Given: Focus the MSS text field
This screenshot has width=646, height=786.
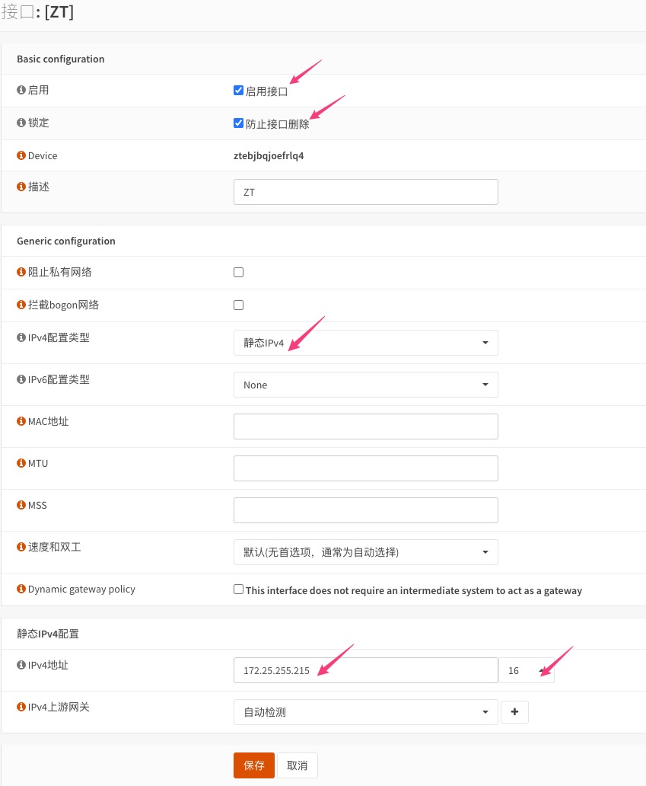Looking at the screenshot, I should tap(365, 510).
